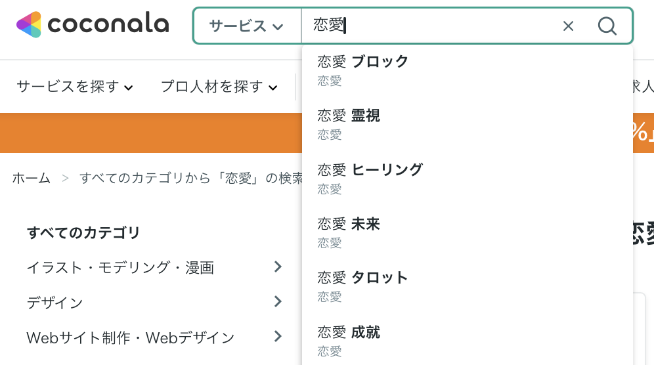Select suggestion 恋愛 霊視
This screenshot has height=365, width=654.
349,123
